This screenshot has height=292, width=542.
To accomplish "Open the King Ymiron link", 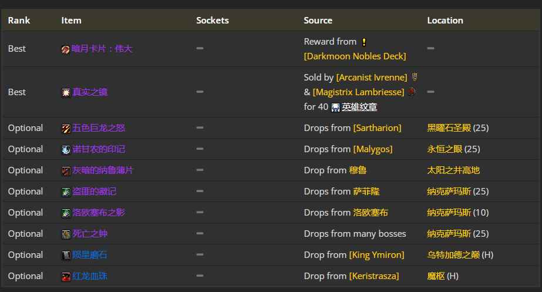I will [376, 255].
